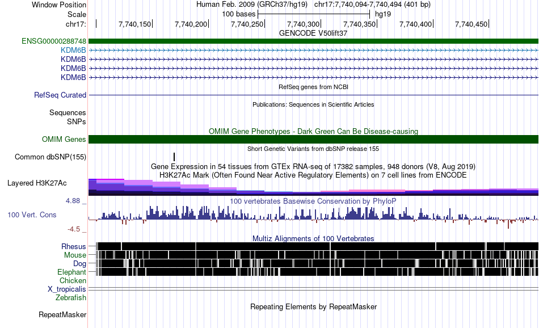Click the ENSG00000288748 green gene bar
The height and width of the screenshot is (328, 539).
pyautogui.click(x=314, y=41)
